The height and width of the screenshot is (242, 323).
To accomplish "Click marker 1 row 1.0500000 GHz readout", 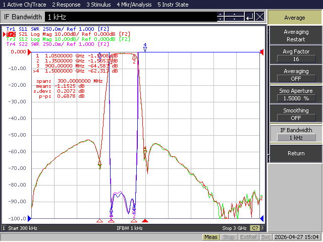I will (77, 56).
